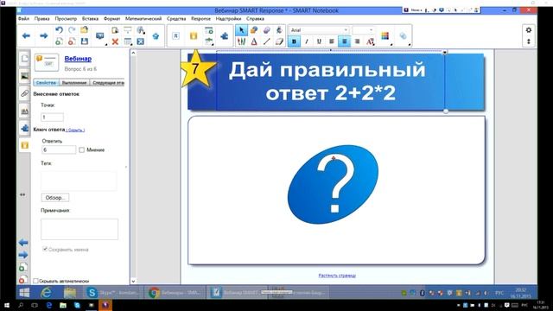Save the notebook with the floppy disk icon
553x311 pixels.
[85, 41]
